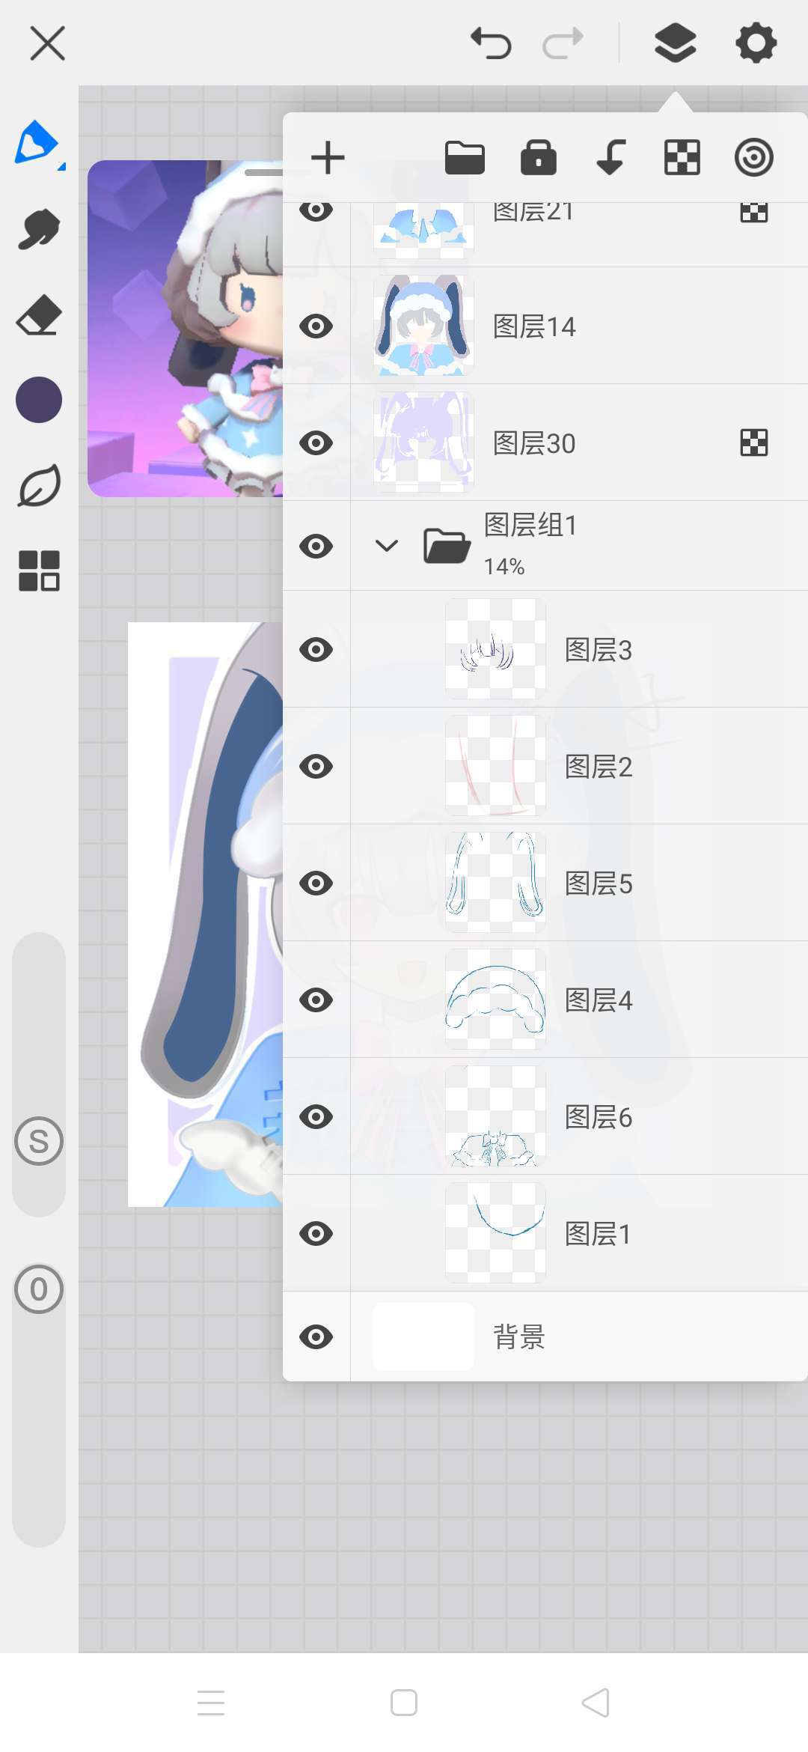Image resolution: width=808 pixels, height=1752 pixels.
Task: Hide layer 图层14
Action: tap(316, 326)
